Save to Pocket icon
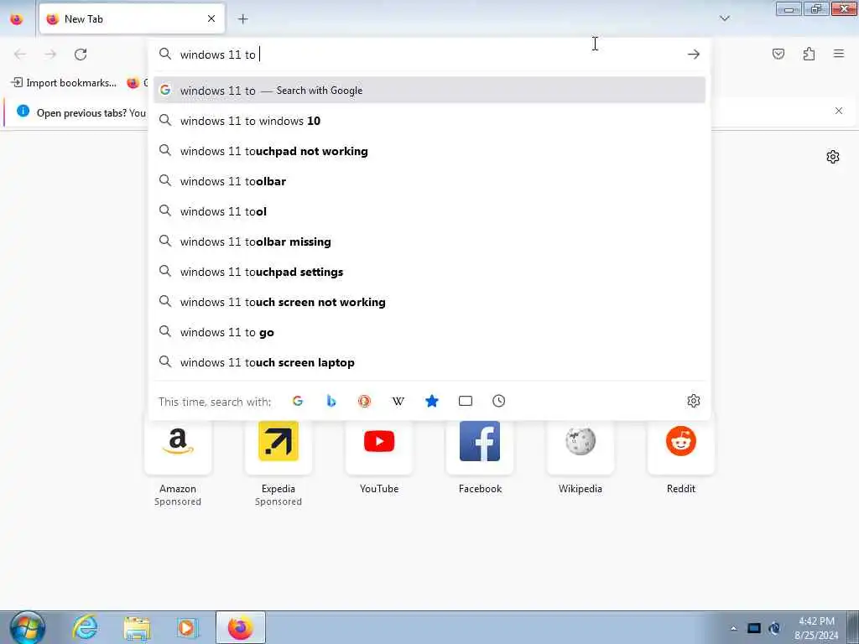This screenshot has height=644, width=859. 778,54
